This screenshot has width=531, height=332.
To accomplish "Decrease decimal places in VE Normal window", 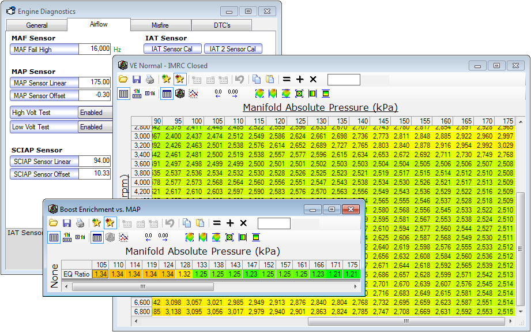I will tap(218, 94).
